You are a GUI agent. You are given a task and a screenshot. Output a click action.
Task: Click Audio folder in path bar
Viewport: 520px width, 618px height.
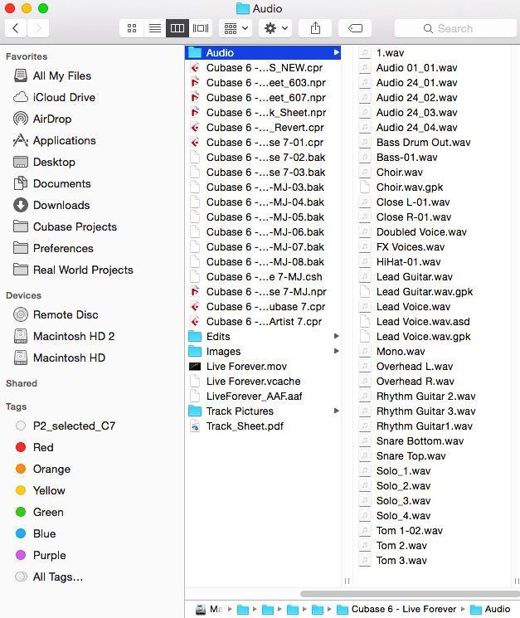tap(491, 610)
